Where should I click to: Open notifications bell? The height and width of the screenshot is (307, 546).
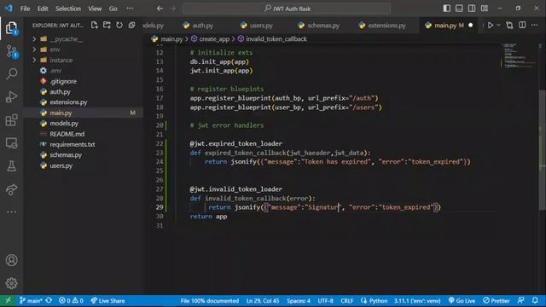(x=535, y=300)
